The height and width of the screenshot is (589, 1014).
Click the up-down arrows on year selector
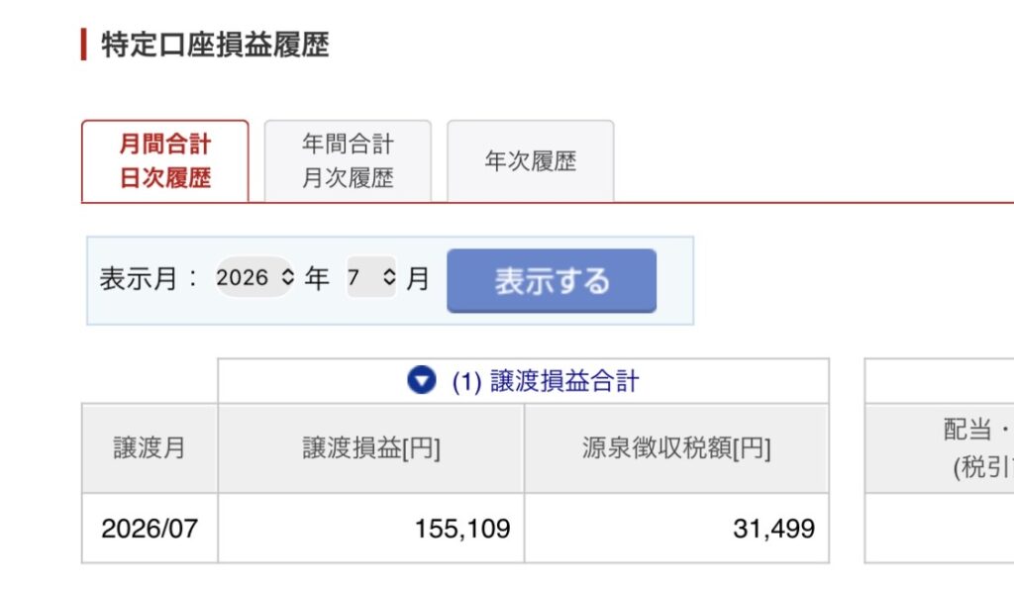pos(288,277)
